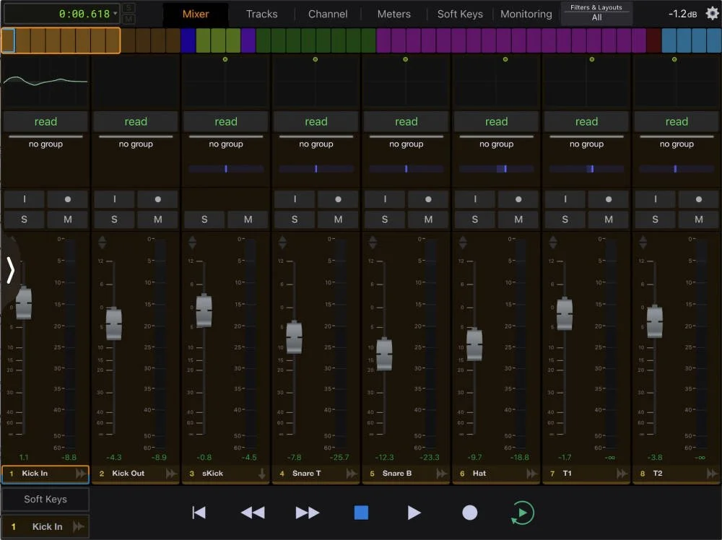Mute the Snare T track
Image resolution: width=722 pixels, height=540 pixels.
pos(339,219)
